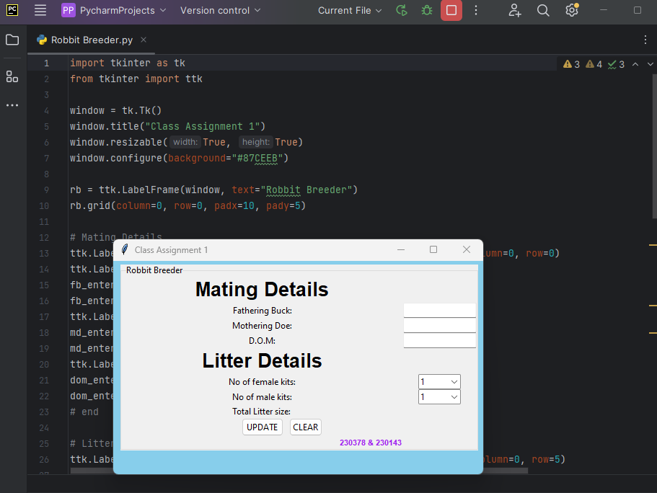Click the 'import tkinter as tk' code line

[x=128, y=63]
